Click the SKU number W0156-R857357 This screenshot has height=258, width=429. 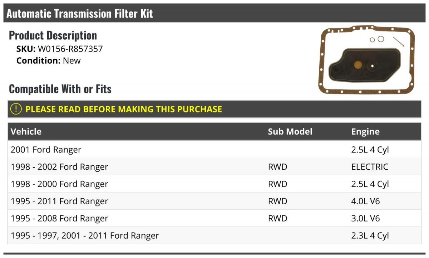click(70, 49)
